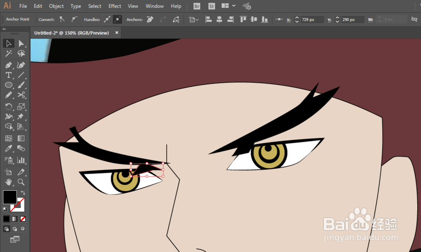Set paint to None button

tap(23, 219)
